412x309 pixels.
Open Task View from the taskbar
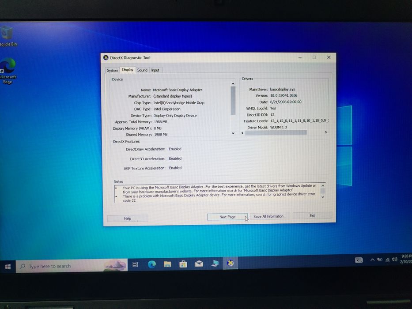135,265
